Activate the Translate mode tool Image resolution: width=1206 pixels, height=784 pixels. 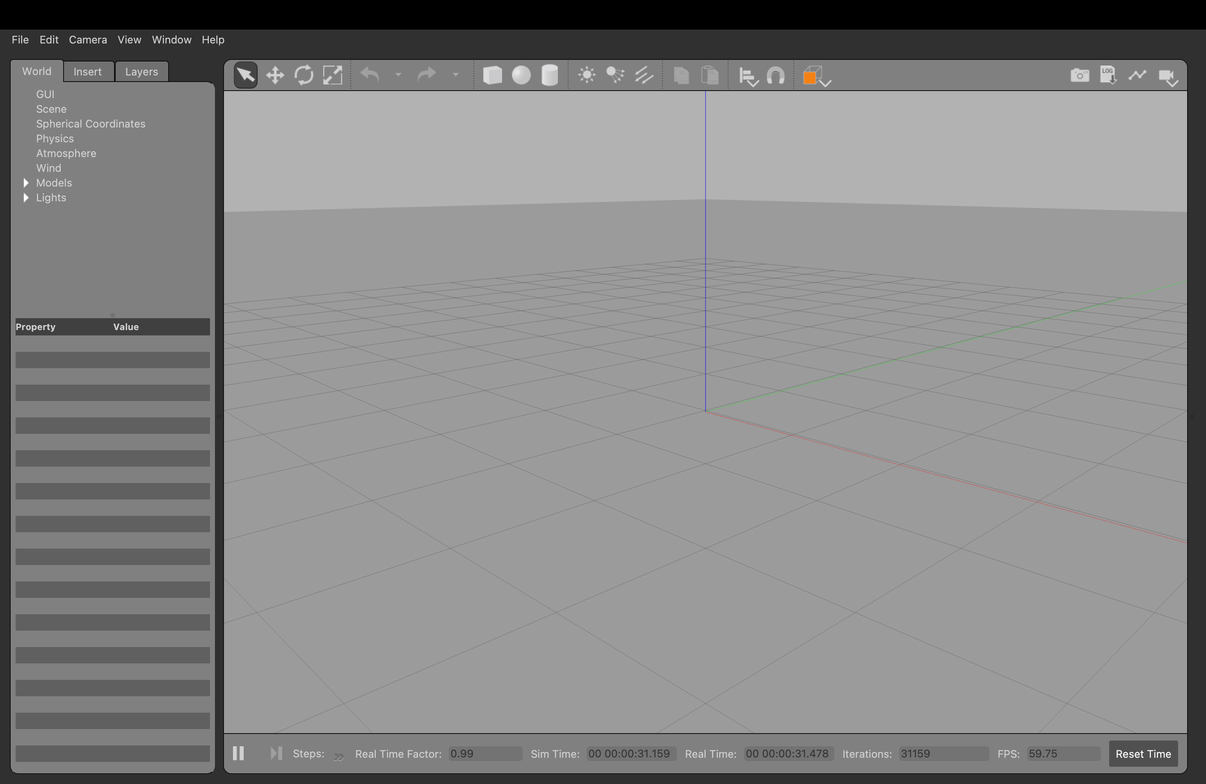(275, 75)
